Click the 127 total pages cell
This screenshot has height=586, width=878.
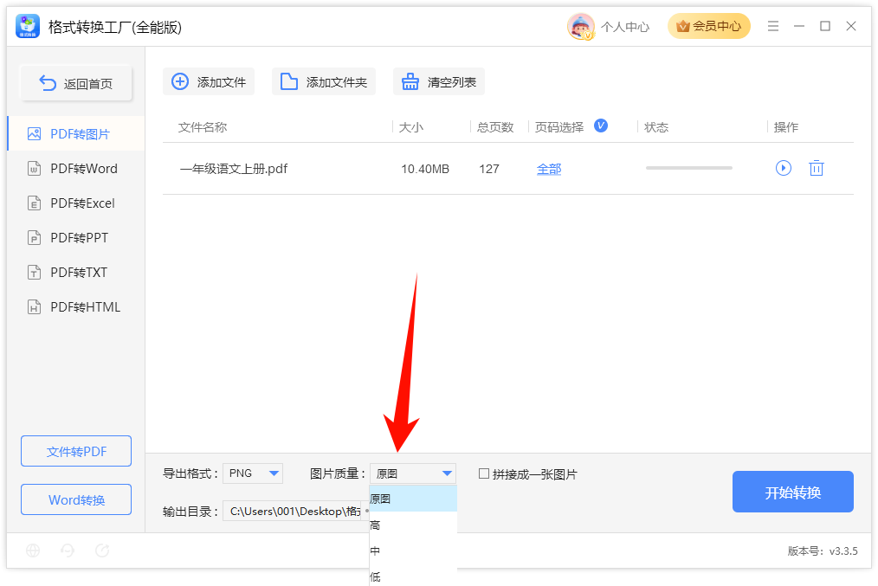point(489,169)
